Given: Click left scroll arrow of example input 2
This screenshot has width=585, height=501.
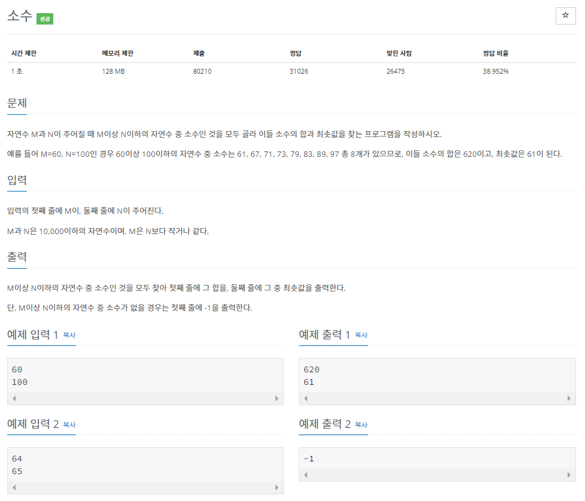Looking at the screenshot, I should (x=14, y=488).
